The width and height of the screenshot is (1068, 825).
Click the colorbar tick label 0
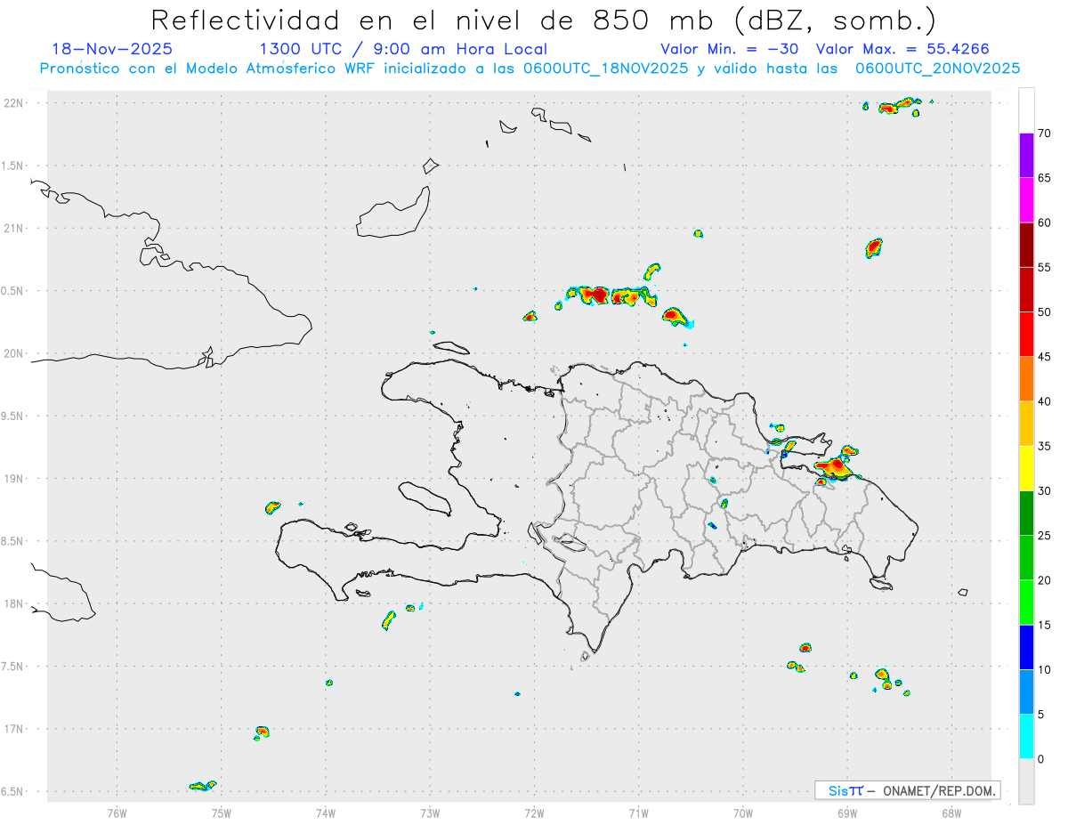point(1041,759)
